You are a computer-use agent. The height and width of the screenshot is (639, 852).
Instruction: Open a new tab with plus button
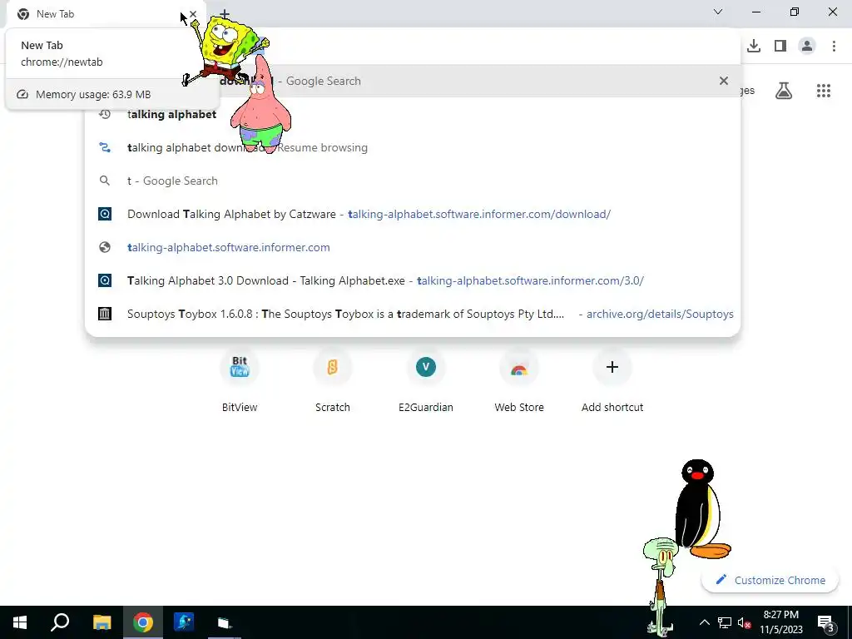tap(225, 13)
